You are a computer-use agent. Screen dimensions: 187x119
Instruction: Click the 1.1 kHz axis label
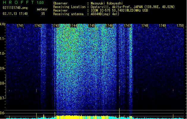(2, 39)
